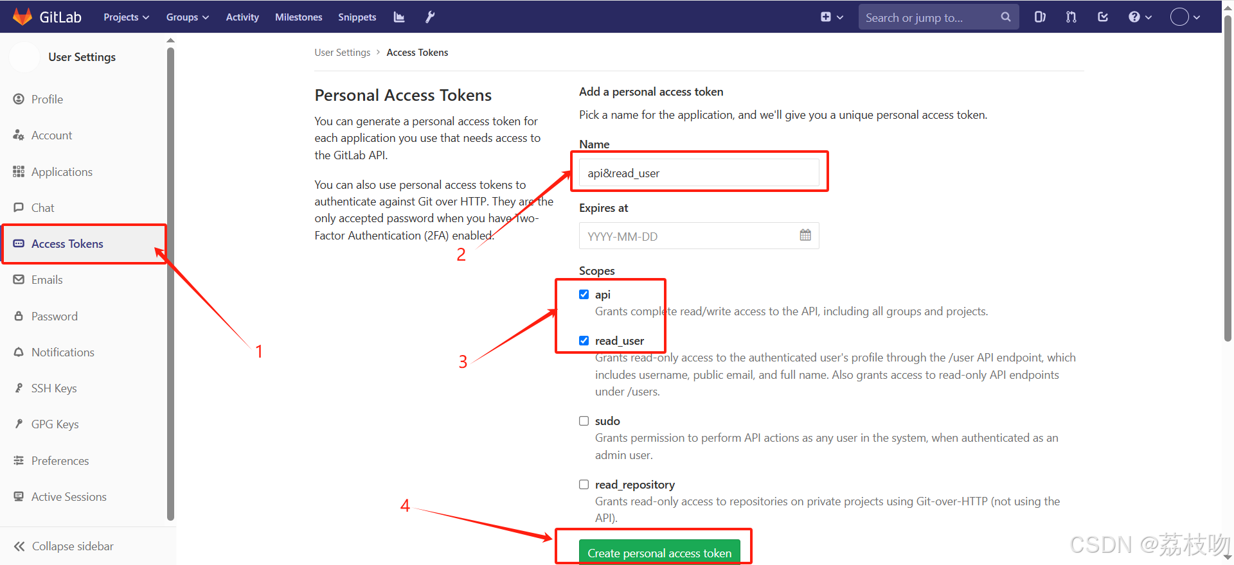Expand the user profile menu chevron

1197,17
